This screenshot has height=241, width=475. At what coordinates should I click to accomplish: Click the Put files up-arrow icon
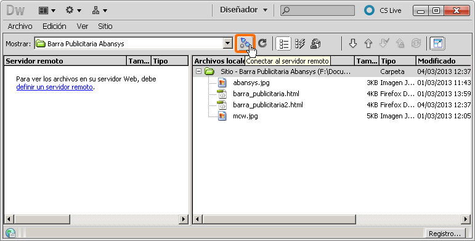coord(368,44)
